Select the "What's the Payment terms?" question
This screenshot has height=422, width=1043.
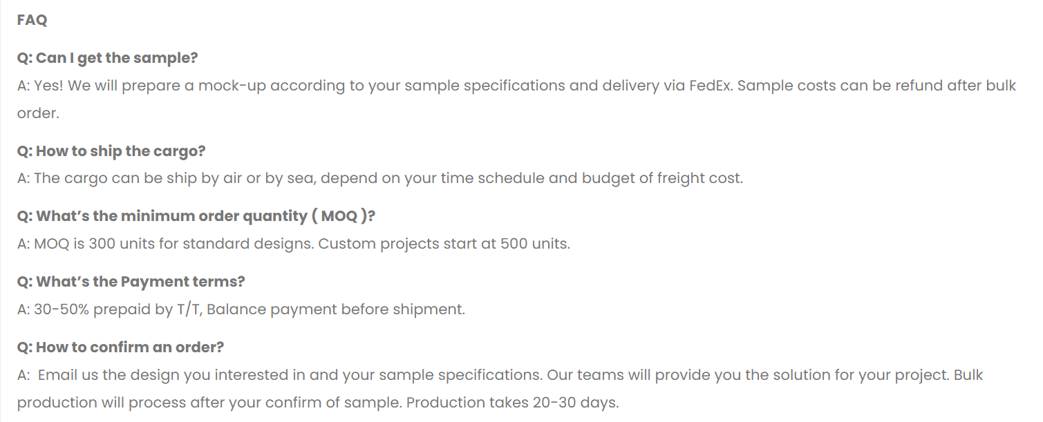coord(131,282)
